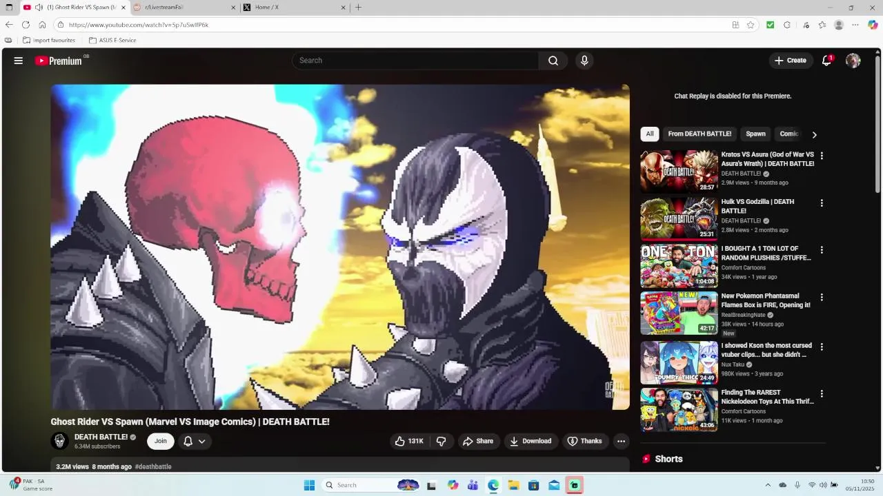Open the ASUS E-Service favourites folder
The width and height of the screenshot is (883, 496).
click(112, 41)
